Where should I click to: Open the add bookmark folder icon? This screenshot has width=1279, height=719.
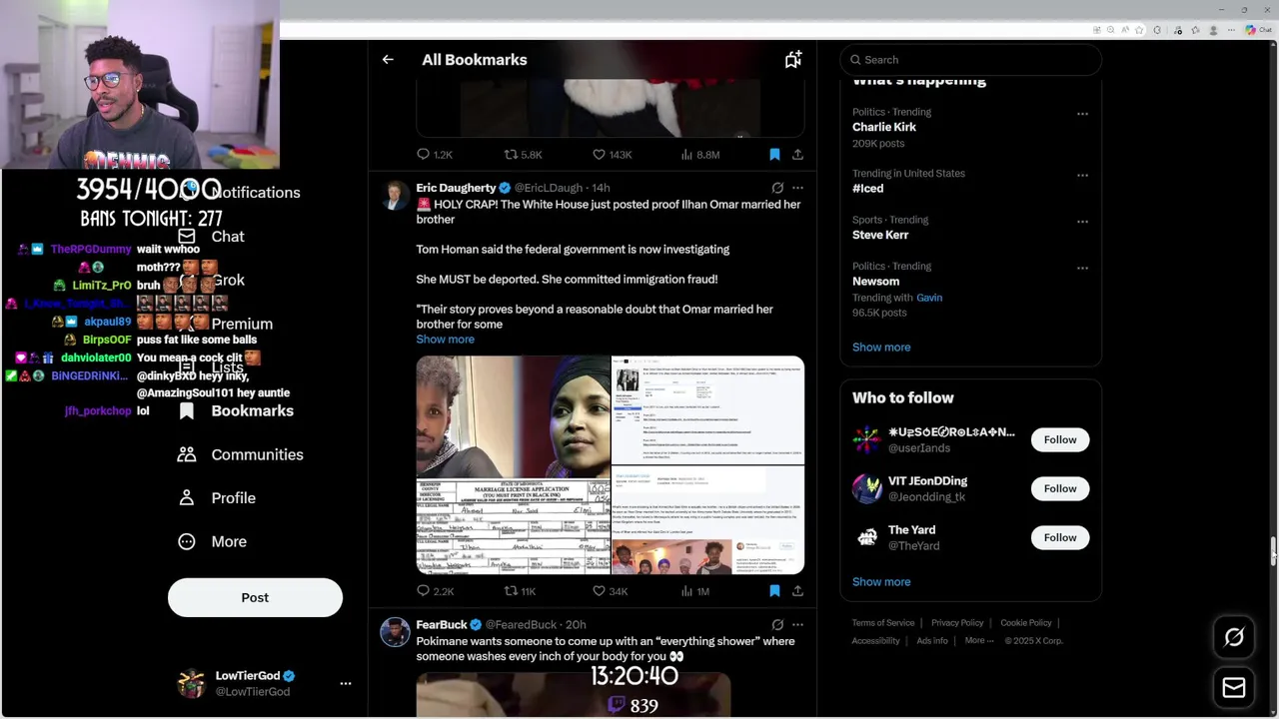793,60
